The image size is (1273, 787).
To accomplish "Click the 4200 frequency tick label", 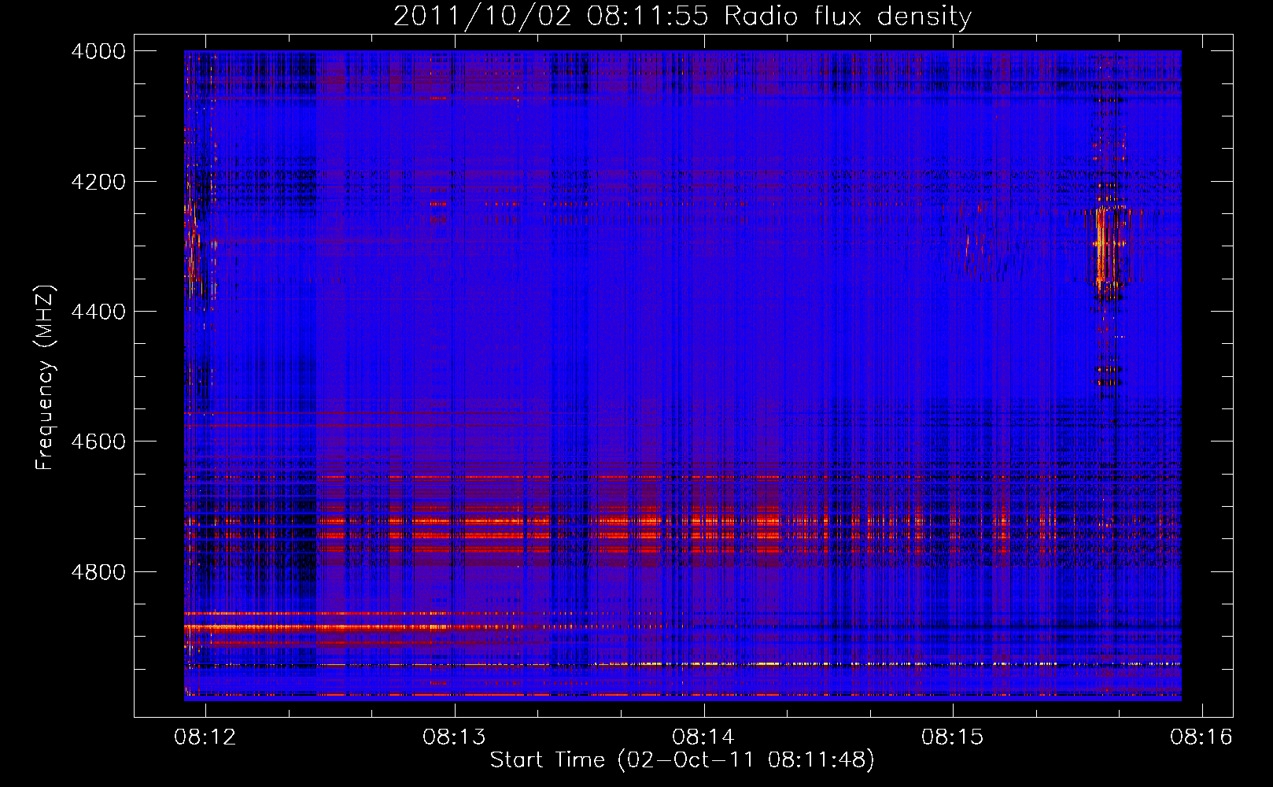I will click(x=98, y=182).
